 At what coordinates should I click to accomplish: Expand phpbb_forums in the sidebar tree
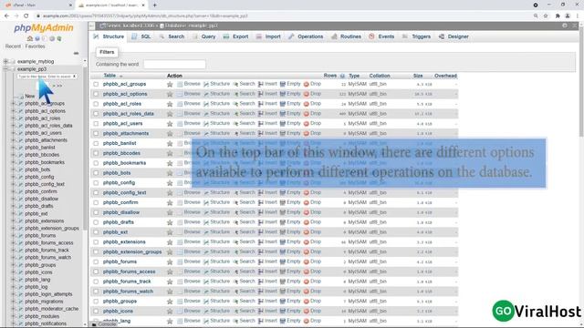tap(14, 235)
